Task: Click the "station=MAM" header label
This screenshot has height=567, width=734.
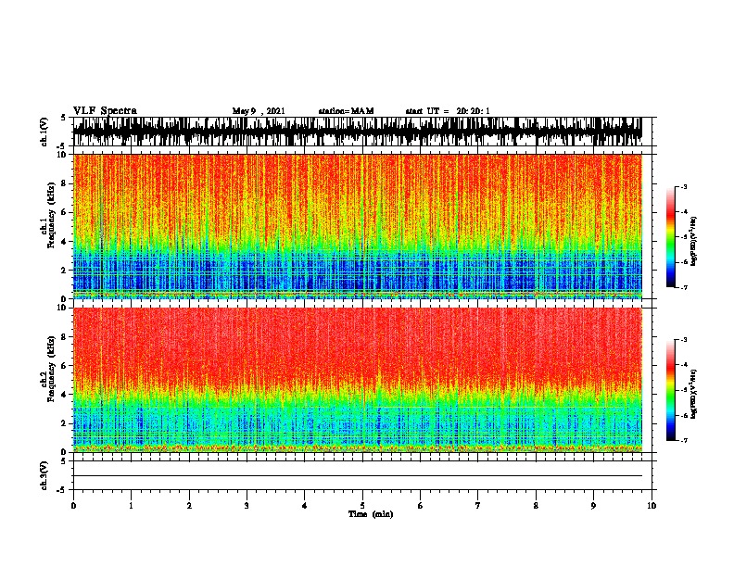Action: [x=347, y=111]
